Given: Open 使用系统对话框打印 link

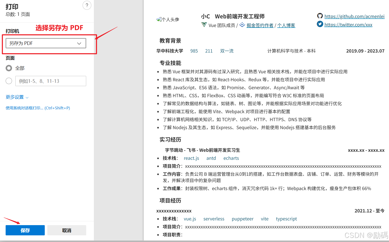Looking at the screenshot, I should tap(38, 108).
